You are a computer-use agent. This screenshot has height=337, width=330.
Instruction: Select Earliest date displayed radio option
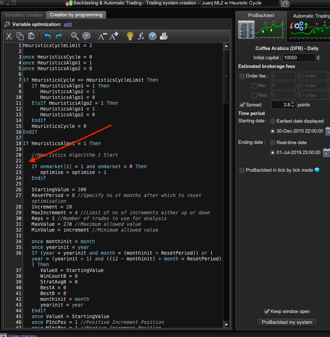point(272,121)
